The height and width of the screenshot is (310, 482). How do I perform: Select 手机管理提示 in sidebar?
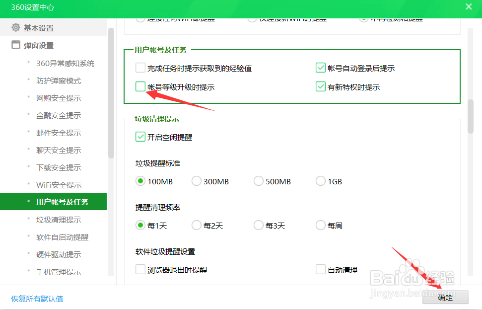tap(59, 272)
